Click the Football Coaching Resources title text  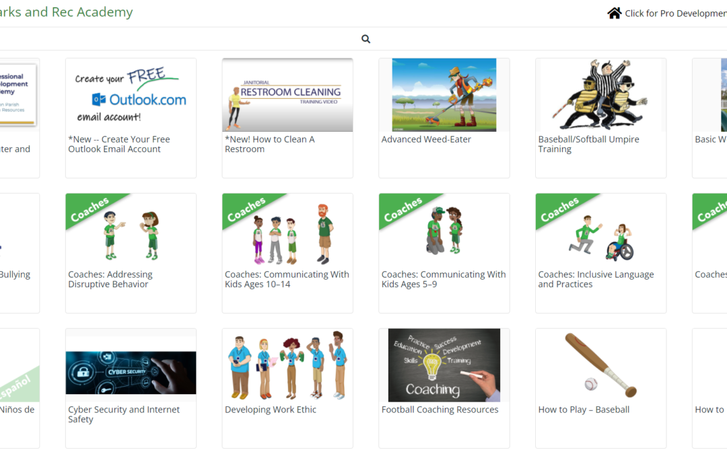(x=440, y=410)
